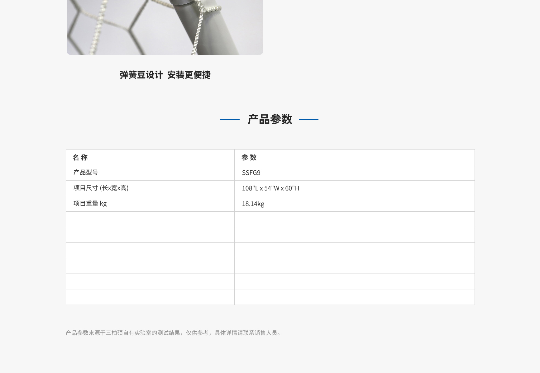Screen dimensions: 540x373
Task: Select the "产品型号" row label
Action: pos(86,173)
